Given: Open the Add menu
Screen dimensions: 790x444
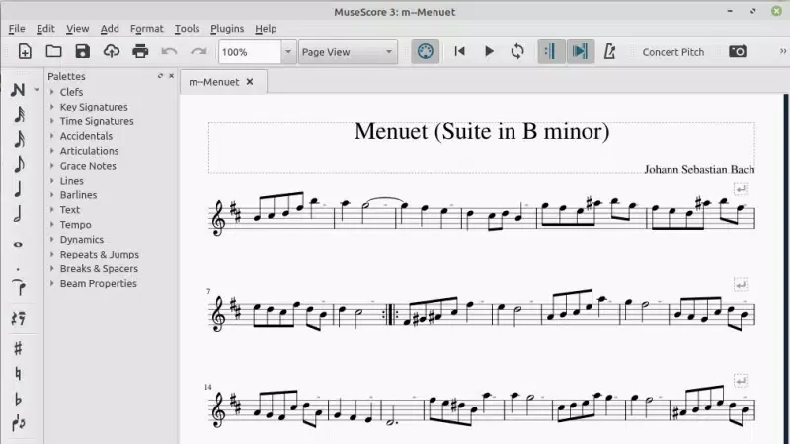Looking at the screenshot, I should point(110,29).
